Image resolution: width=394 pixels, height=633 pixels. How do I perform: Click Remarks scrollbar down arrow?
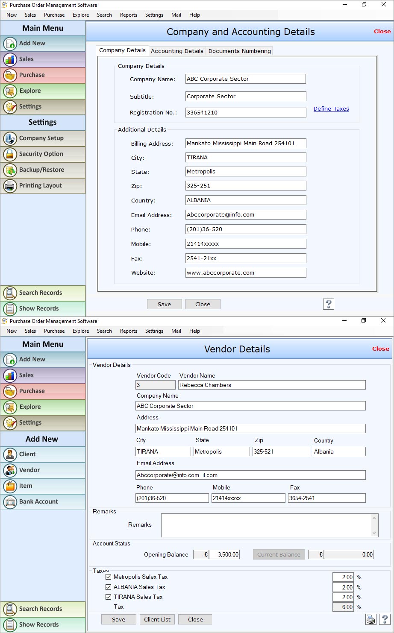[x=375, y=533]
